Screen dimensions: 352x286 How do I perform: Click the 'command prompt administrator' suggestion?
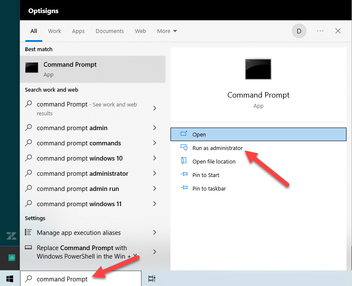[93, 174]
